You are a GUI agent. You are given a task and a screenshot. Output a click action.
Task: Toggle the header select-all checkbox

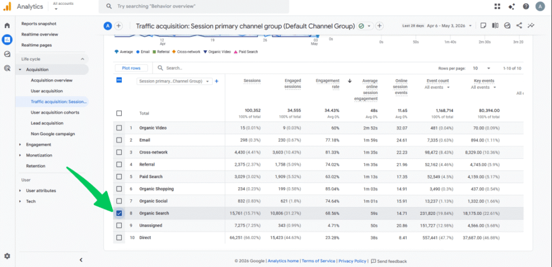(119, 80)
